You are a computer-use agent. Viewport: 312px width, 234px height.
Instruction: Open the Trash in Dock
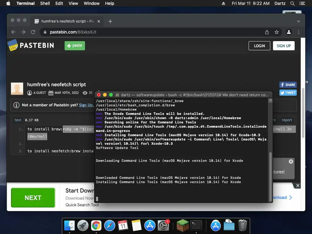pyautogui.click(x=243, y=225)
